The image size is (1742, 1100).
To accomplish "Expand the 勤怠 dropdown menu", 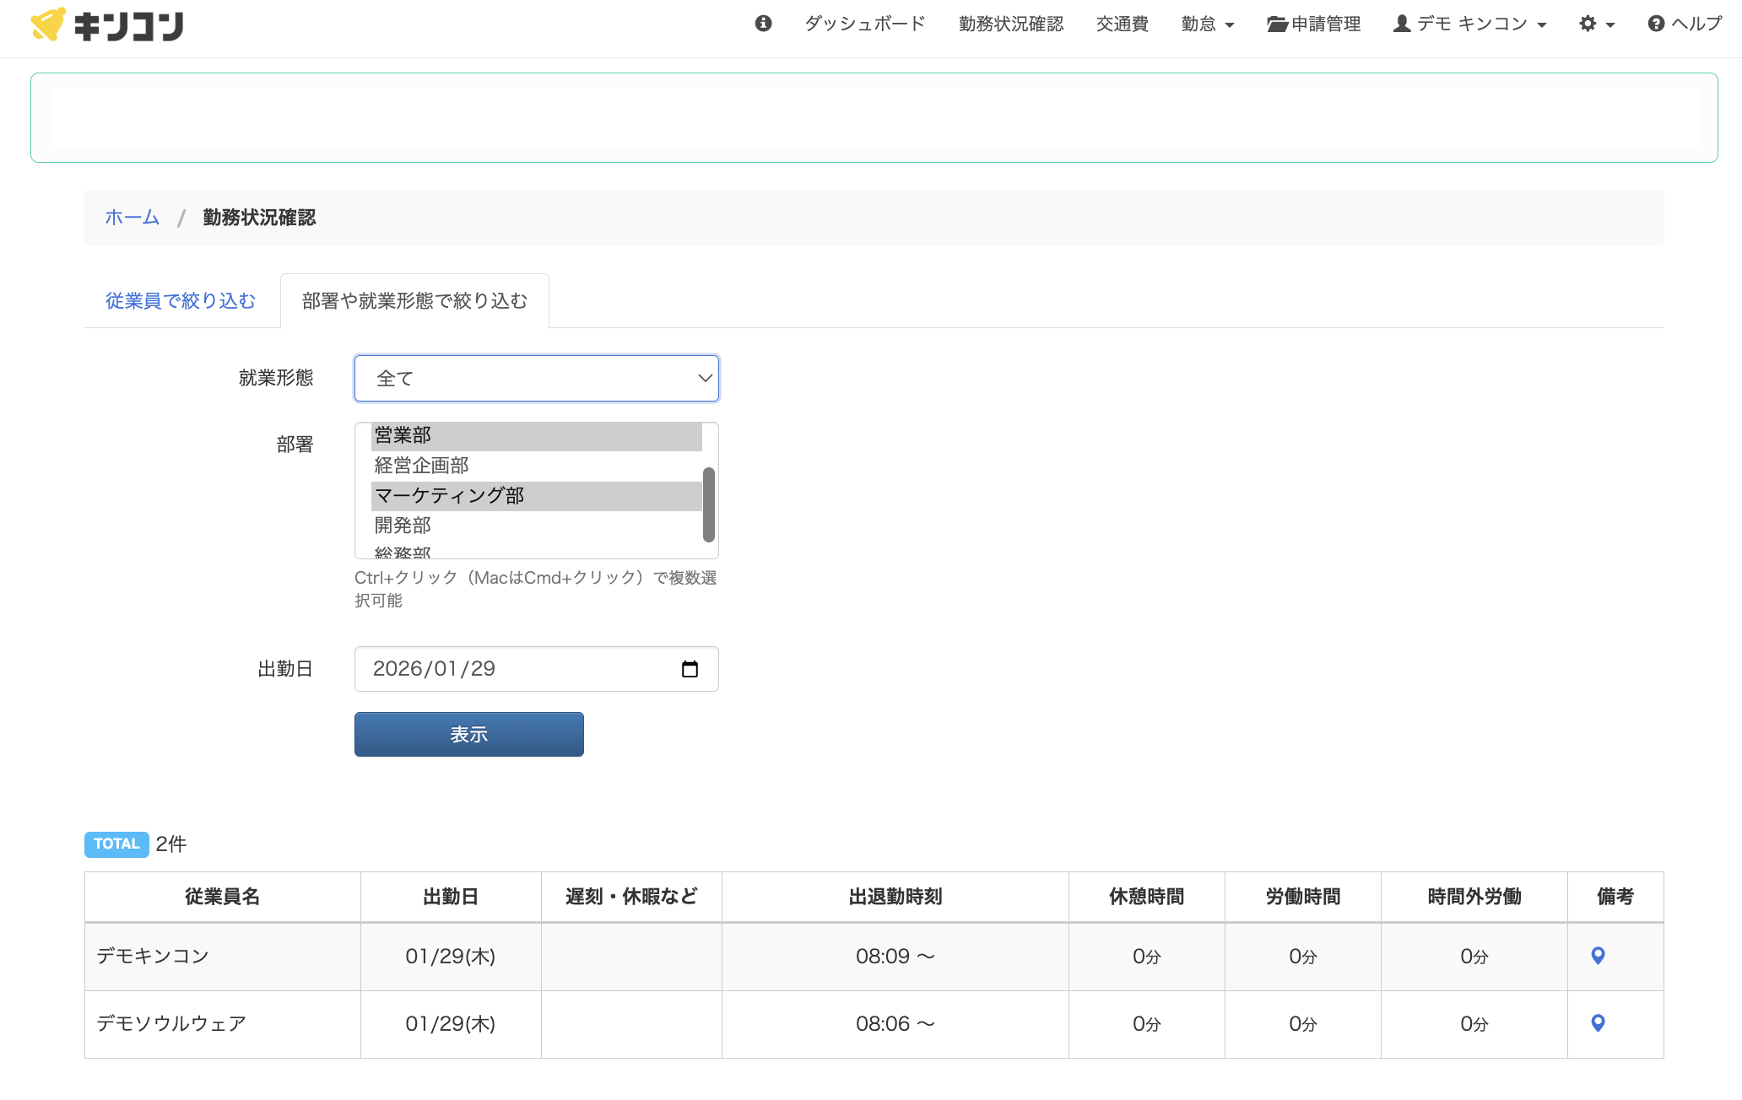I will (x=1208, y=24).
